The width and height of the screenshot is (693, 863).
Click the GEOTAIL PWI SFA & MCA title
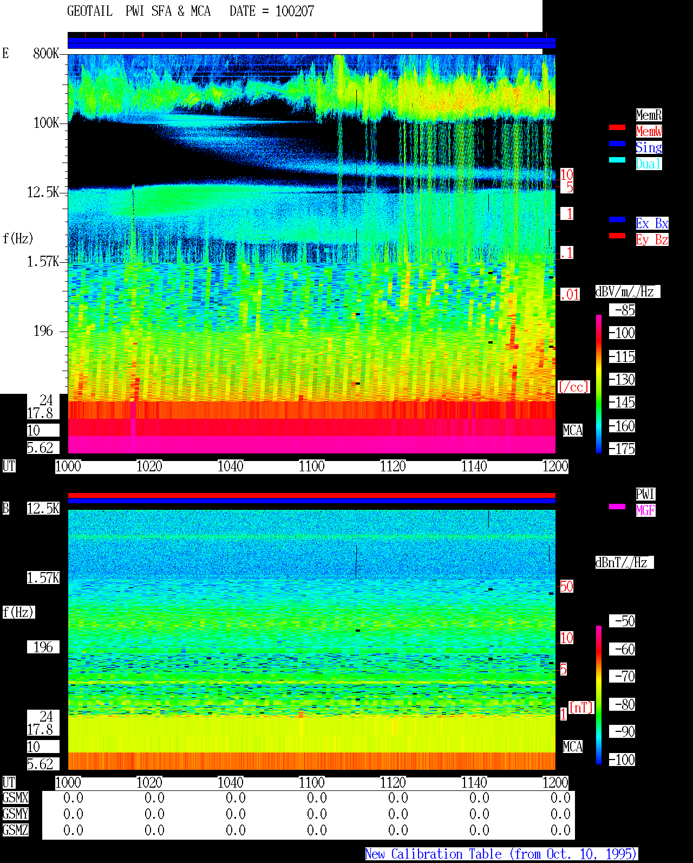[x=139, y=11]
